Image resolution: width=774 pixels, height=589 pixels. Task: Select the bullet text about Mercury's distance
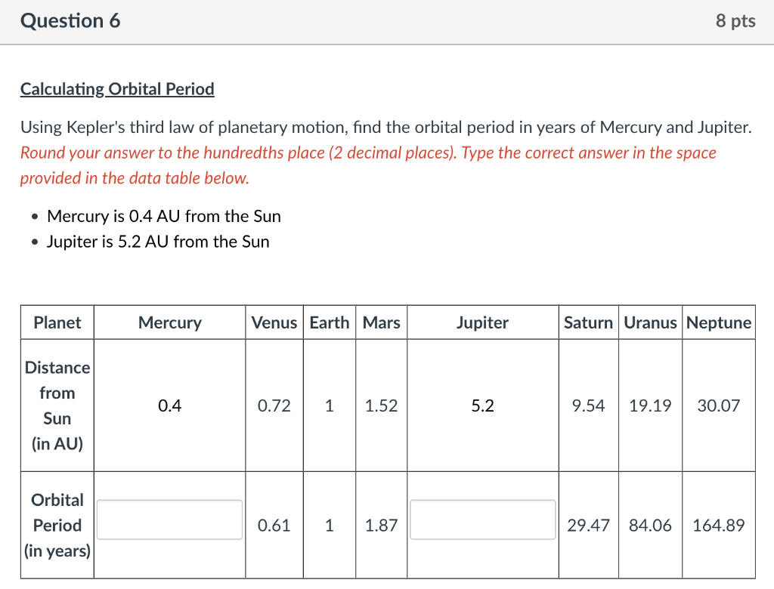(x=163, y=216)
